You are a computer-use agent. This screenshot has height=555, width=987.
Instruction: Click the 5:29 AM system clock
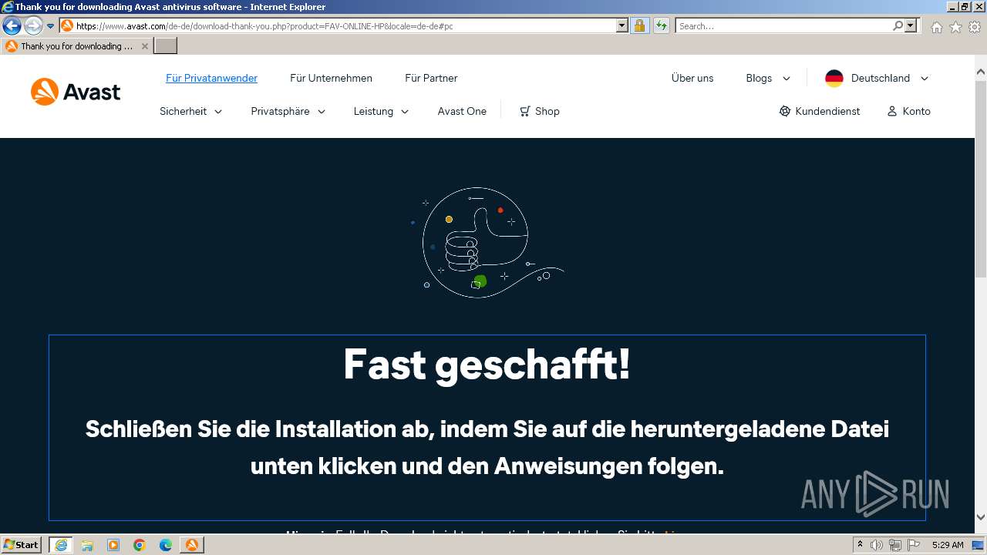(948, 545)
